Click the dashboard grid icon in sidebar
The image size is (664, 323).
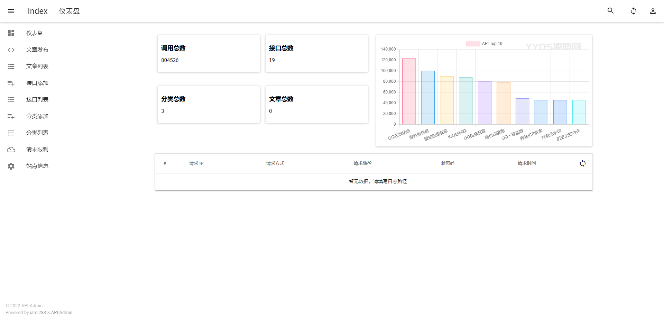(x=11, y=33)
